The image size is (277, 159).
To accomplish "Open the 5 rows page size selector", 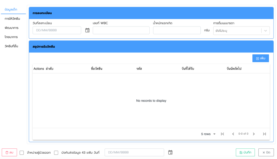I will coord(208,134).
